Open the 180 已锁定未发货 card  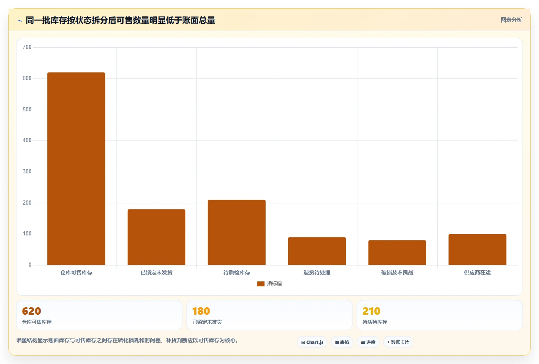[x=269, y=315]
